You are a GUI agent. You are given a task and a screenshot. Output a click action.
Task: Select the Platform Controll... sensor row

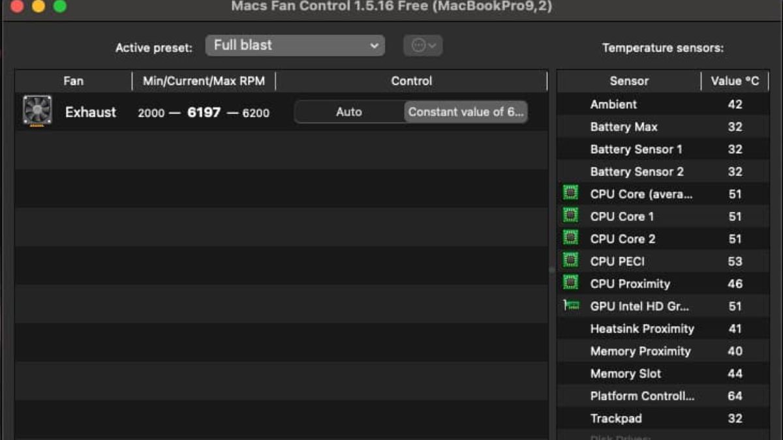(663, 396)
